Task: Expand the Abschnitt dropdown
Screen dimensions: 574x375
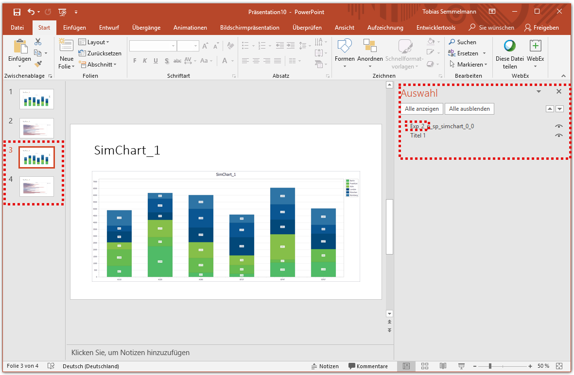Action: click(x=98, y=65)
